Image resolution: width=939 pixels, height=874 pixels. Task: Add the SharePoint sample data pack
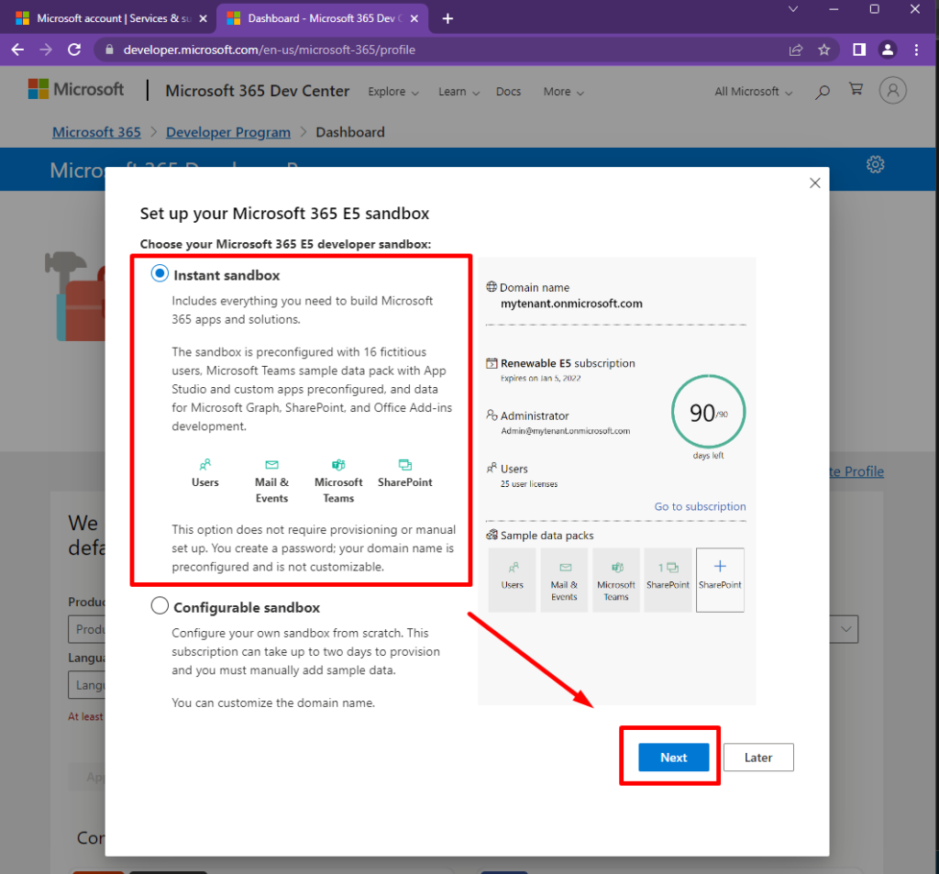[x=720, y=580]
